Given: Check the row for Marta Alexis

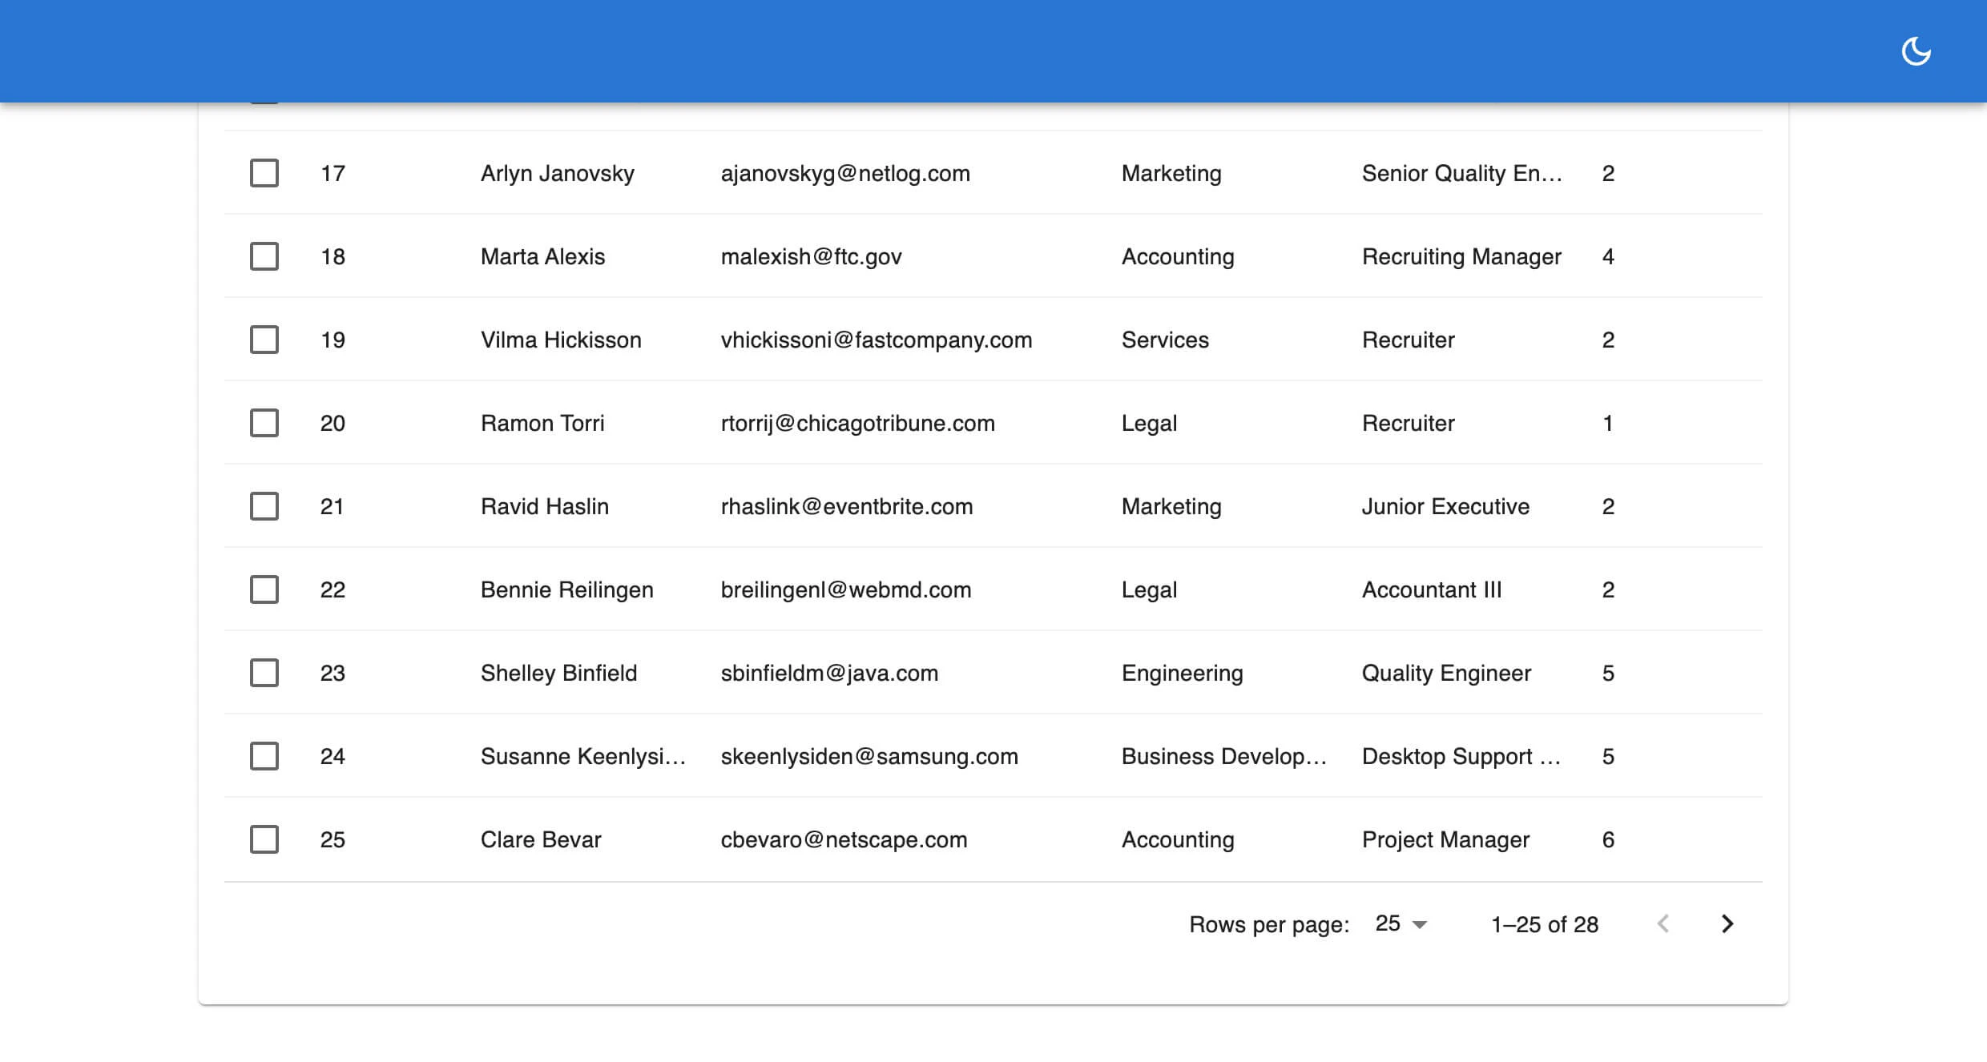Looking at the screenshot, I should pyautogui.click(x=264, y=256).
